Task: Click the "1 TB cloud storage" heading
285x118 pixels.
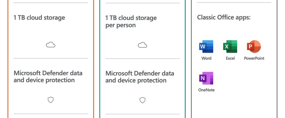Action: 39,18
